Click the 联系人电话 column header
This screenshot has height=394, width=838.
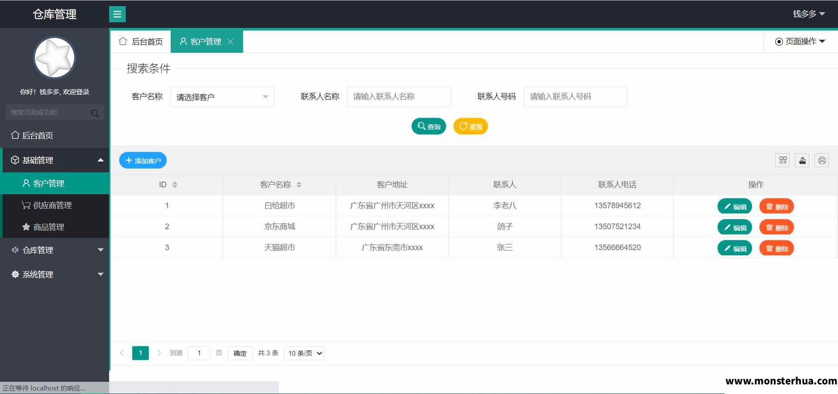point(617,185)
